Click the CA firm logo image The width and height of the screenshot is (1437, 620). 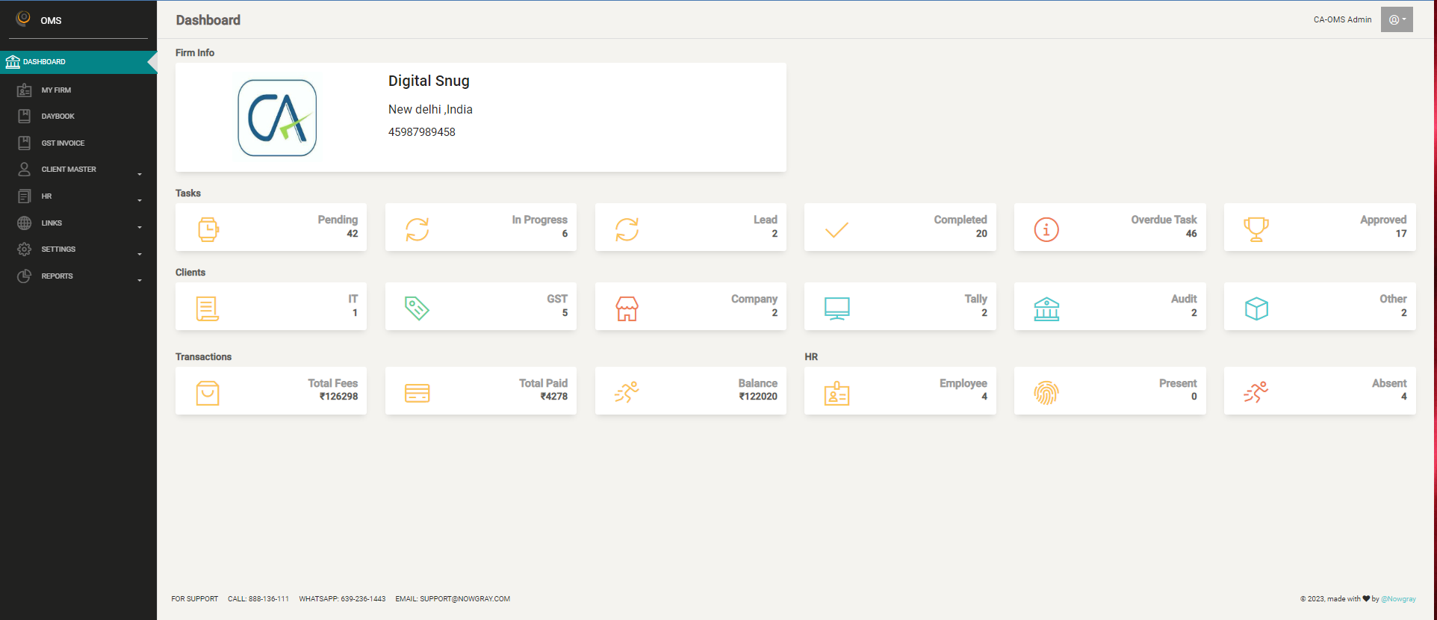click(277, 118)
